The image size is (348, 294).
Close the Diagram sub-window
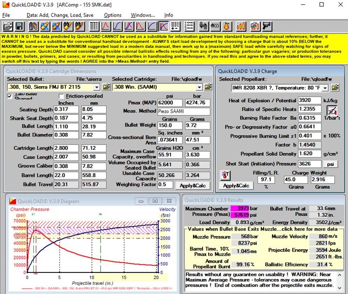click(x=169, y=201)
